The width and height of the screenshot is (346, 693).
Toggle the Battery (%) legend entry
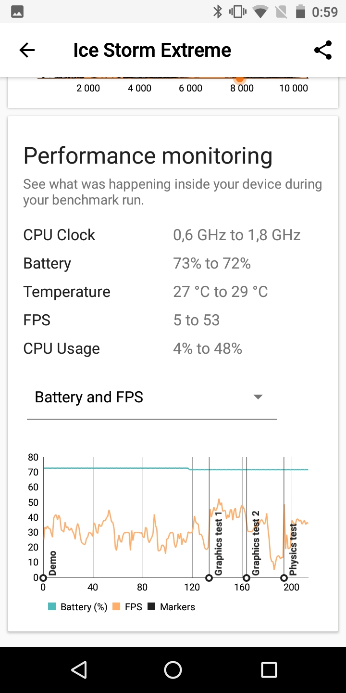click(x=77, y=607)
